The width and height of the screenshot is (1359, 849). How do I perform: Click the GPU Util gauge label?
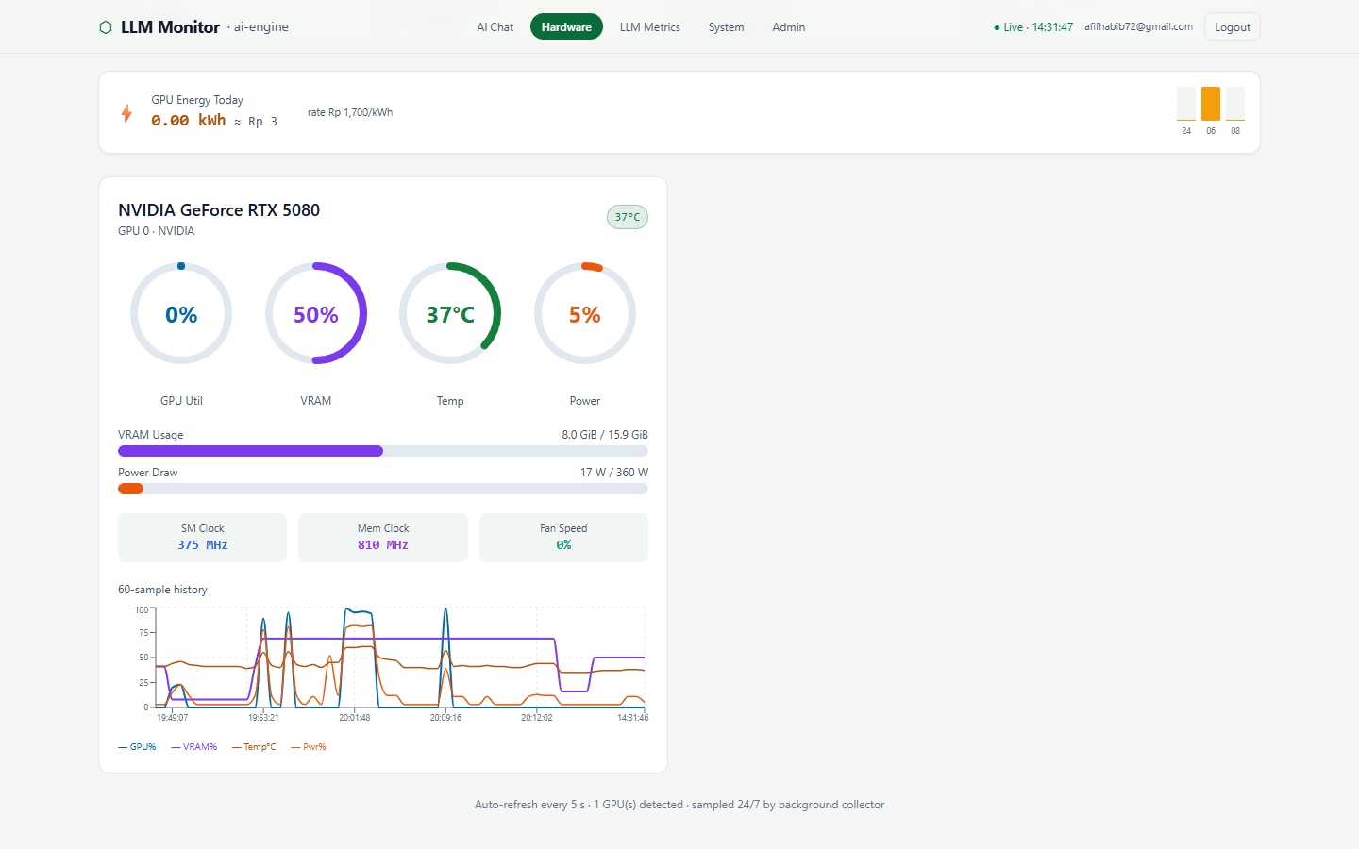point(181,401)
